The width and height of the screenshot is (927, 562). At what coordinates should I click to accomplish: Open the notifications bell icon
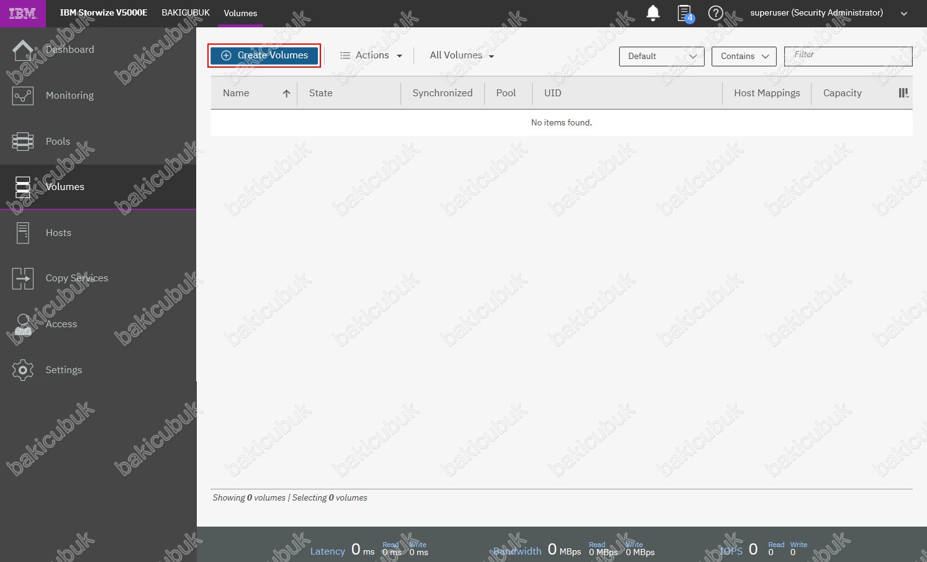tap(653, 13)
